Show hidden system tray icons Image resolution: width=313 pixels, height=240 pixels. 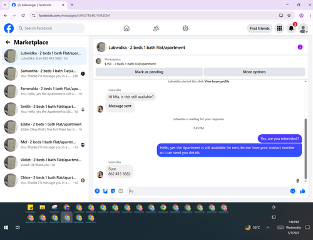point(268,227)
